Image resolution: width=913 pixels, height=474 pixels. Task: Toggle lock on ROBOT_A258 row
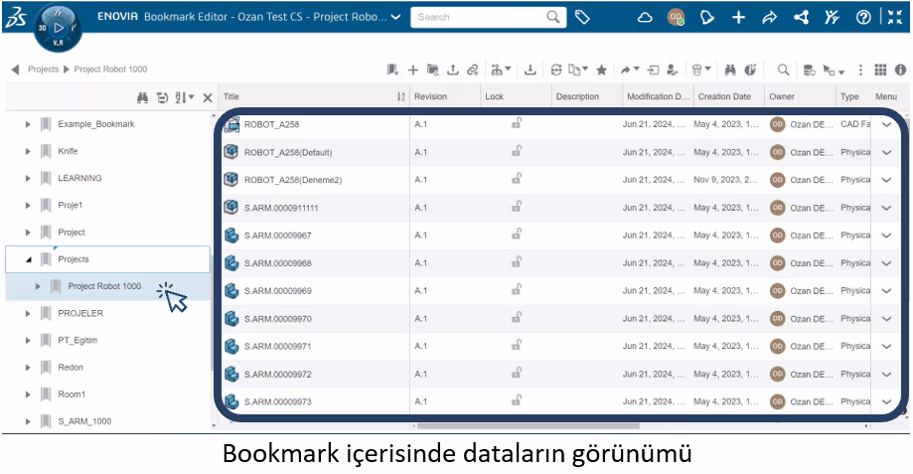click(516, 123)
